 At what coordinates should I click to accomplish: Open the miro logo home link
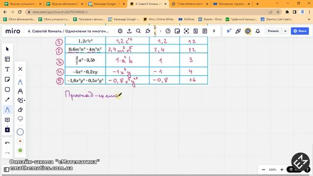(13, 31)
